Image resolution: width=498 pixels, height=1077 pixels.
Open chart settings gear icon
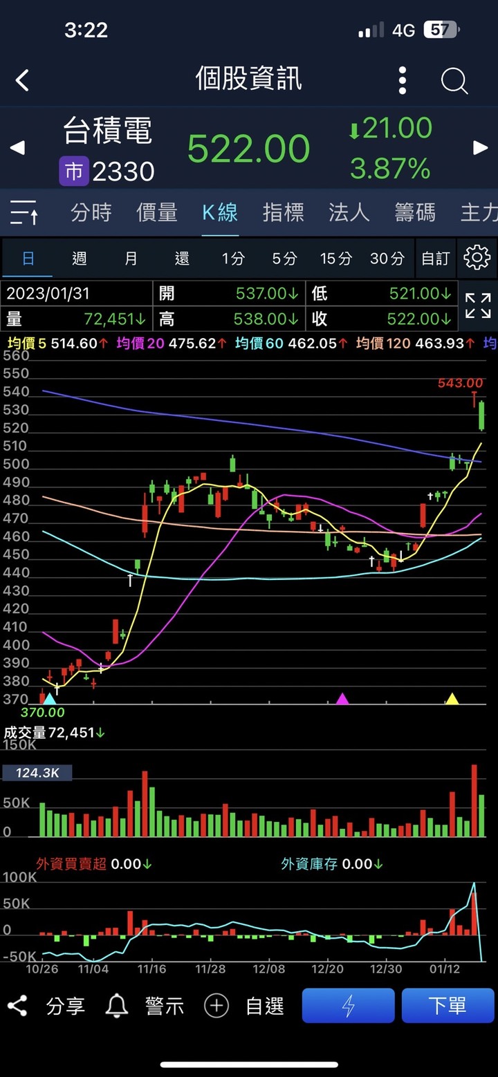(x=477, y=258)
